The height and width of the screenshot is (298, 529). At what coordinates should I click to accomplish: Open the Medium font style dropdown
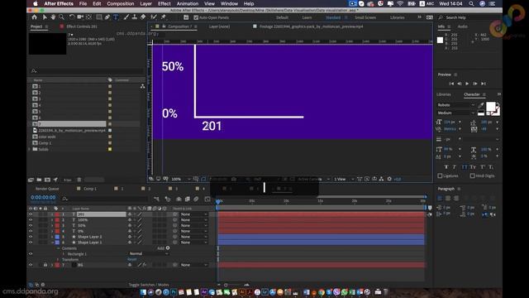coord(456,113)
